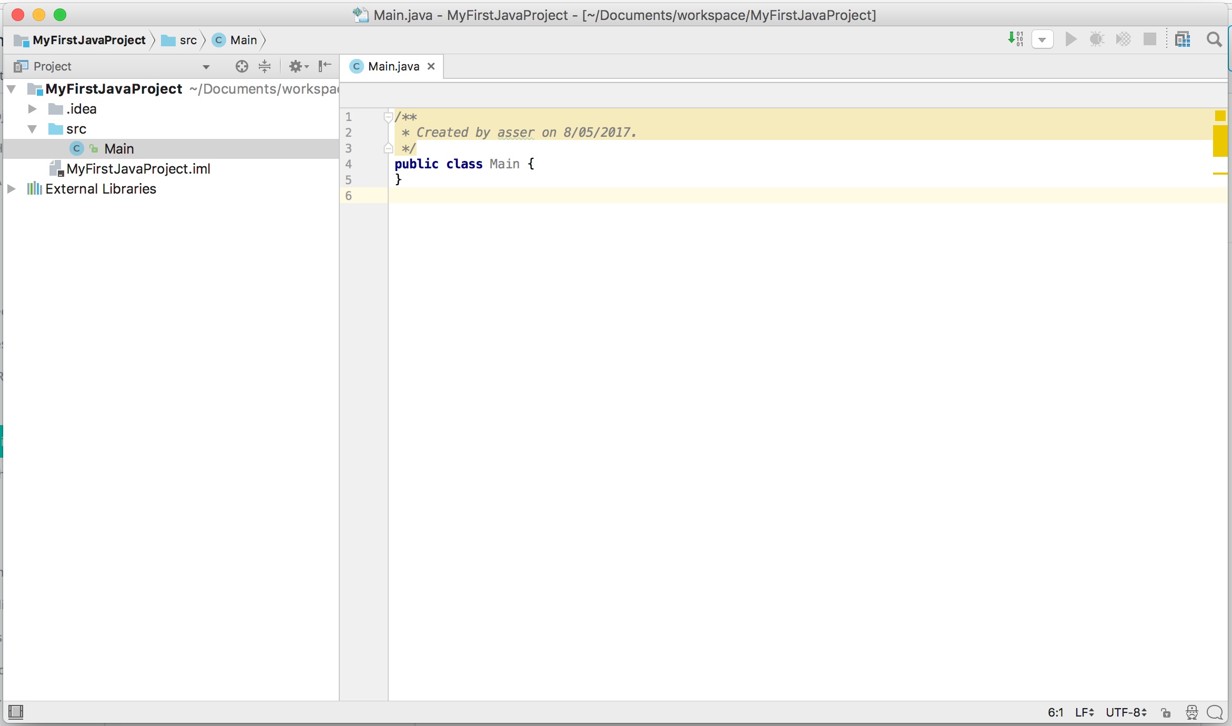
Task: Collapse the src folder
Action: point(32,129)
